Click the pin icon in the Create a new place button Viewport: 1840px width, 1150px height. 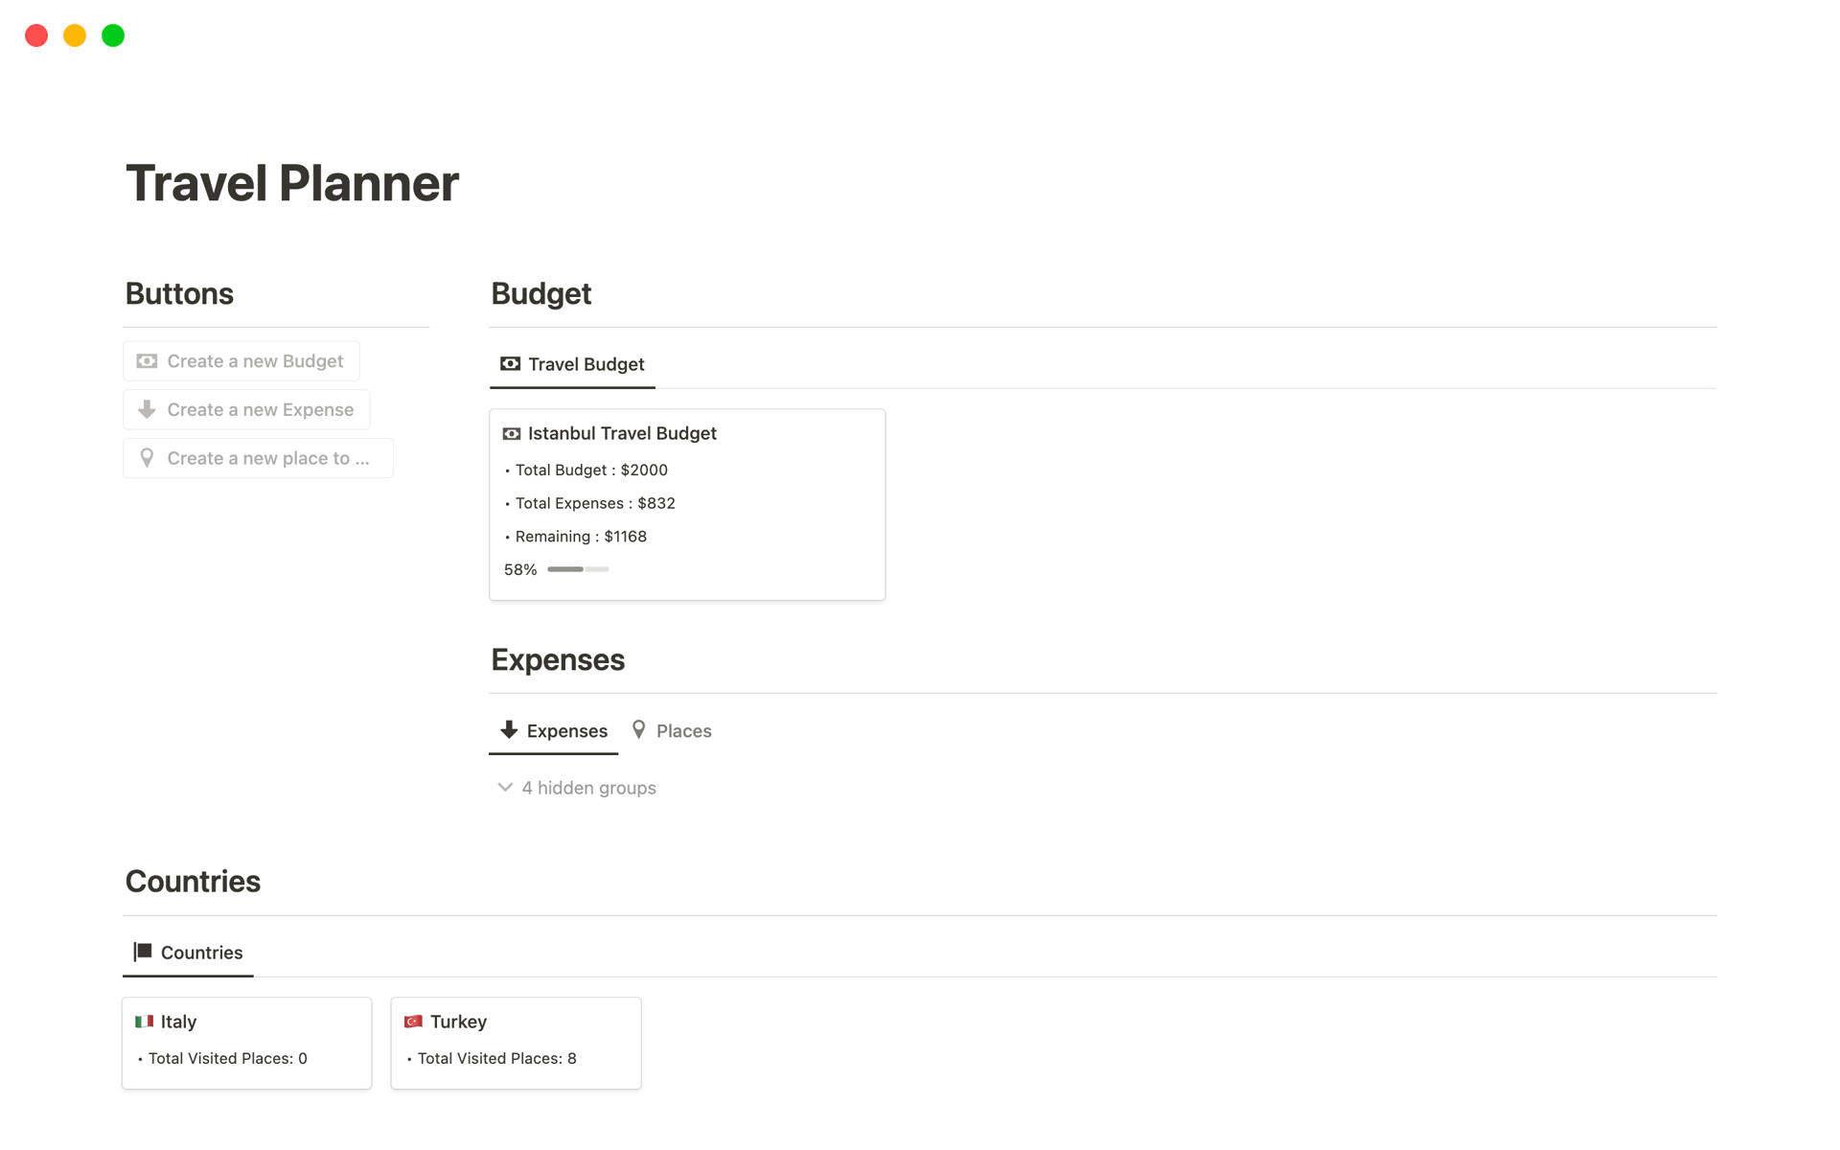[148, 458]
